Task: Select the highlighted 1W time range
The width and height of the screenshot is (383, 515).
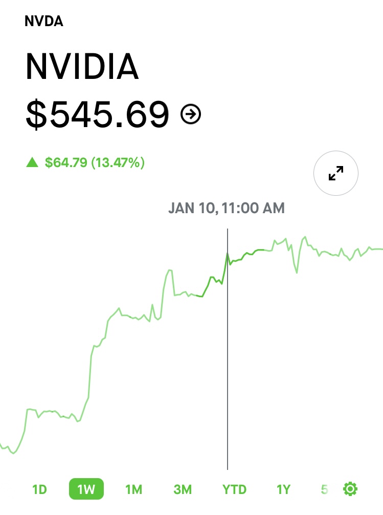Action: coord(86,489)
